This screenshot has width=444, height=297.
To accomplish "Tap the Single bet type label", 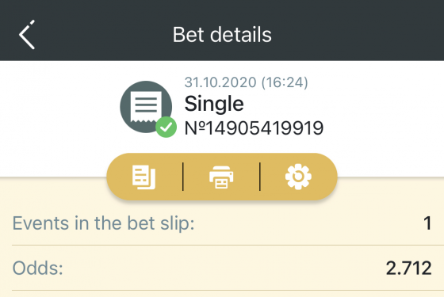I will pos(214,105).
